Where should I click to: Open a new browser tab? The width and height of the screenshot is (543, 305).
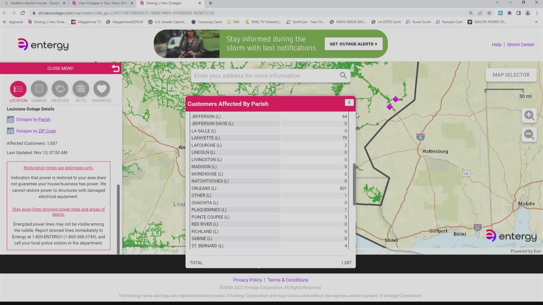click(210, 3)
